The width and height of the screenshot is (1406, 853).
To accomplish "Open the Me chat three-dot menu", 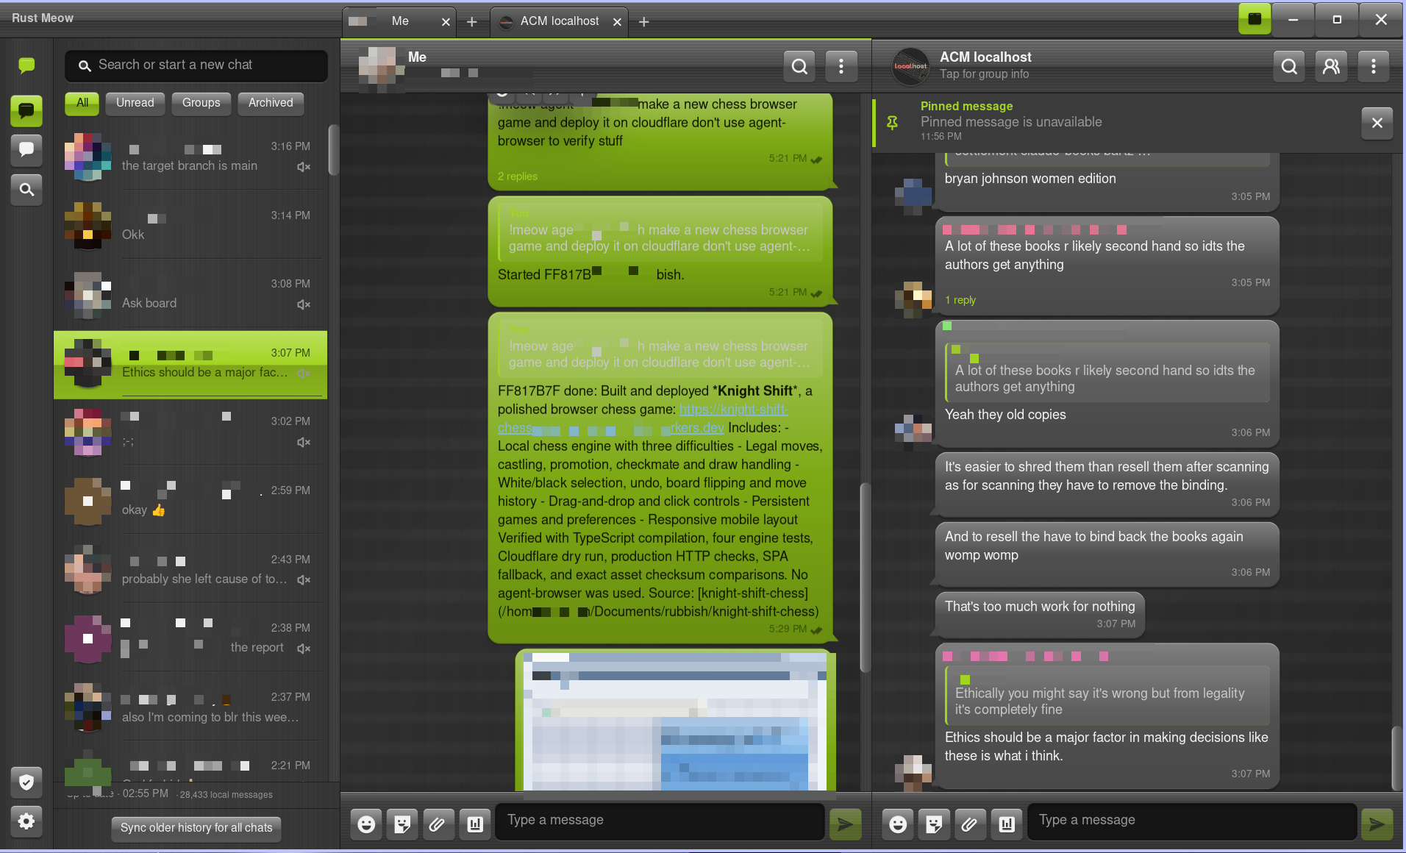I will coord(841,66).
